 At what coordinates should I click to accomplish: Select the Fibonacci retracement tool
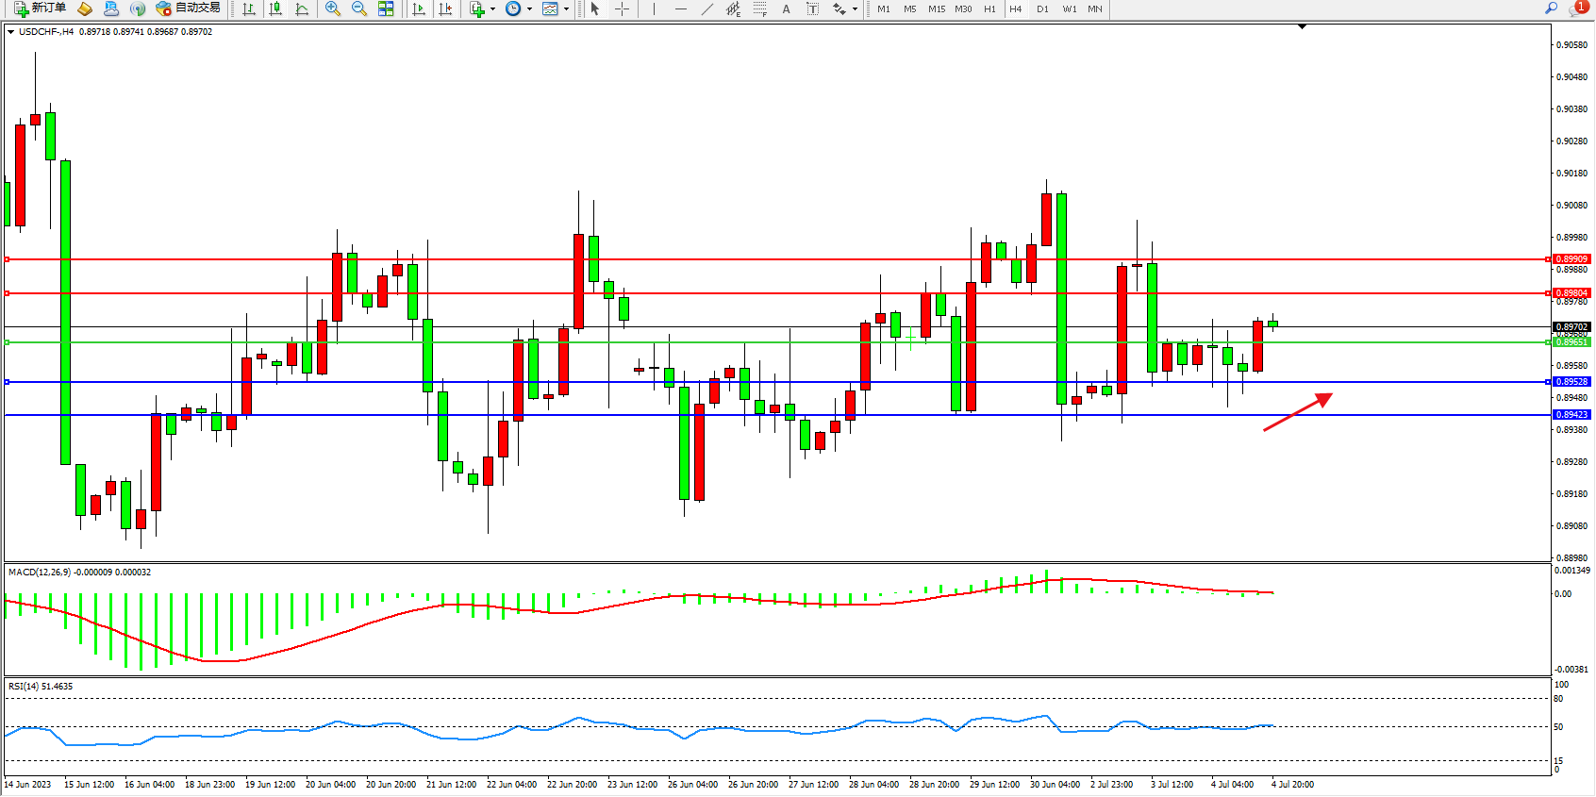(x=759, y=8)
